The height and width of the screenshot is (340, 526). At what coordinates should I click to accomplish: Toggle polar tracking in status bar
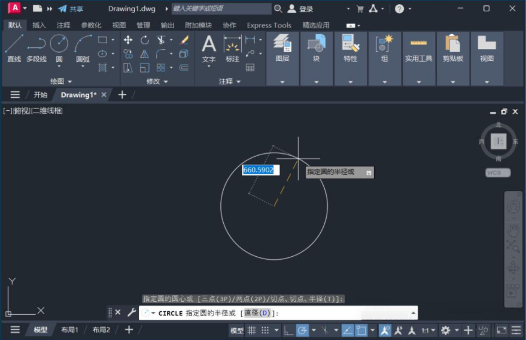(302, 330)
